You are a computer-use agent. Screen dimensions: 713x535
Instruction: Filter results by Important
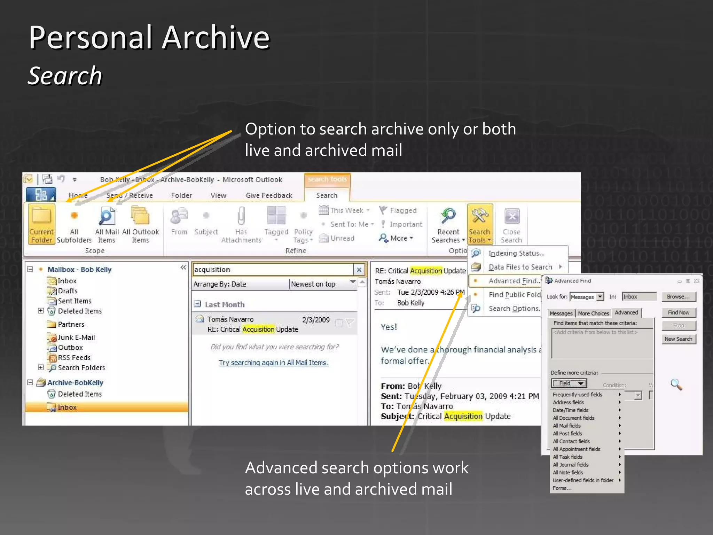pos(401,224)
